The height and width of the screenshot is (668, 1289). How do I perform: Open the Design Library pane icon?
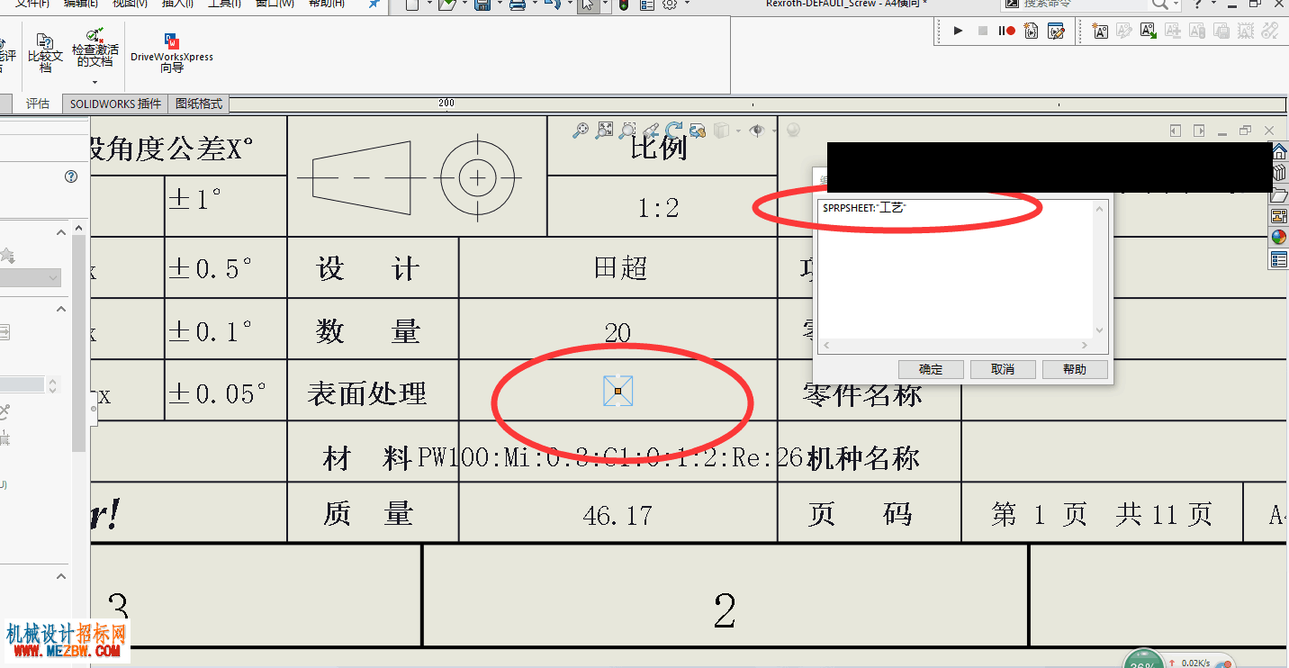pos(1279,172)
